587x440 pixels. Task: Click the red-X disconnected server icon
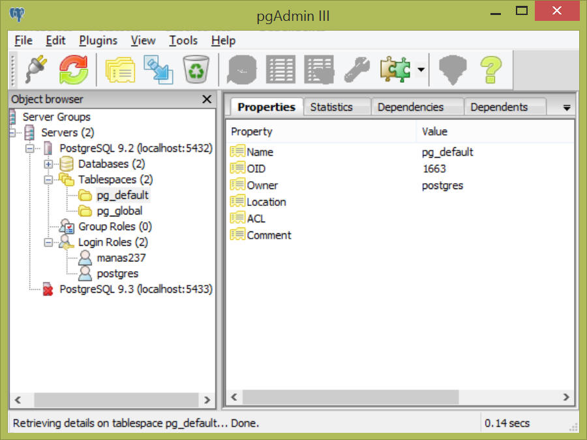48,289
